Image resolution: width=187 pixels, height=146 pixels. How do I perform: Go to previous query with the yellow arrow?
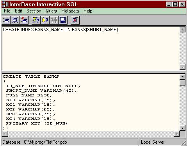(x=45, y=20)
